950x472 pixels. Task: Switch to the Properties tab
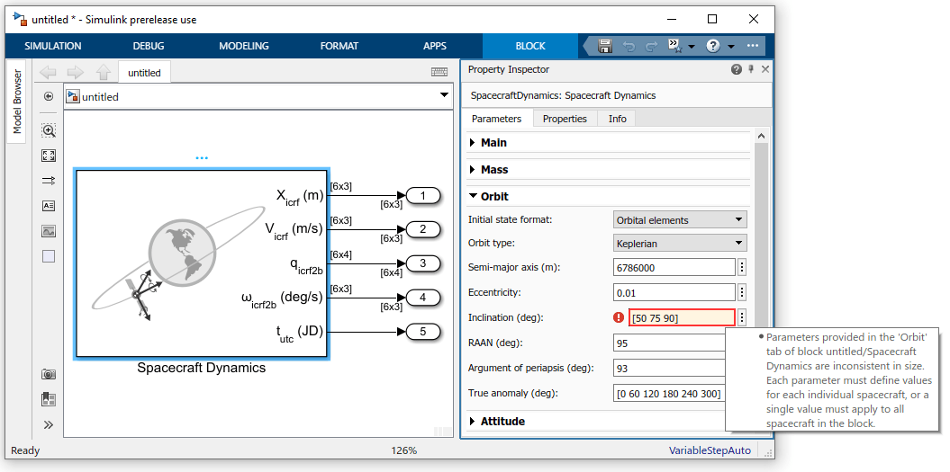click(x=565, y=119)
